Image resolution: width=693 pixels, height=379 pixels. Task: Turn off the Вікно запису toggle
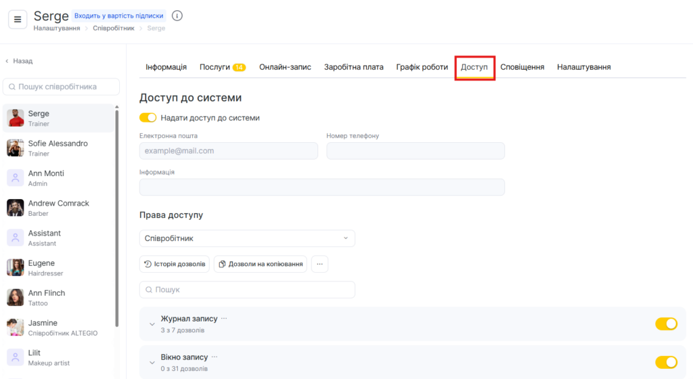(666, 362)
